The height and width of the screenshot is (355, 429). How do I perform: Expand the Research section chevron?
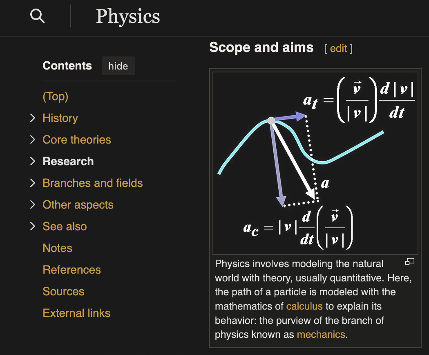(x=33, y=161)
